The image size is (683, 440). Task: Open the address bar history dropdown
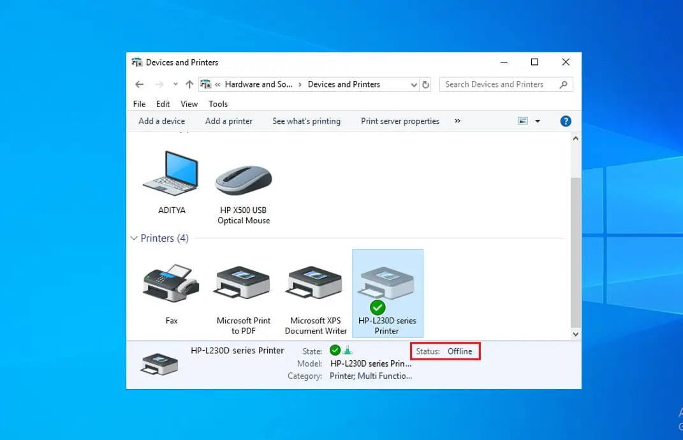pos(414,85)
